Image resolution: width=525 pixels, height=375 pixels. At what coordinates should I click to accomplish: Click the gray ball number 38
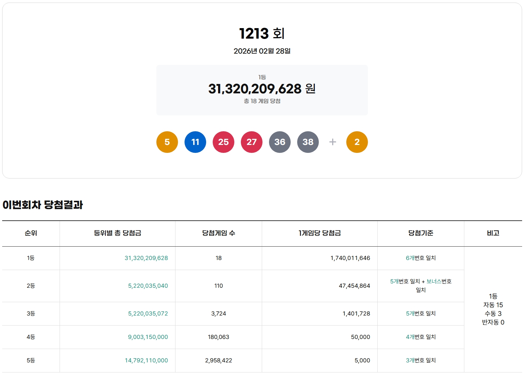point(308,142)
